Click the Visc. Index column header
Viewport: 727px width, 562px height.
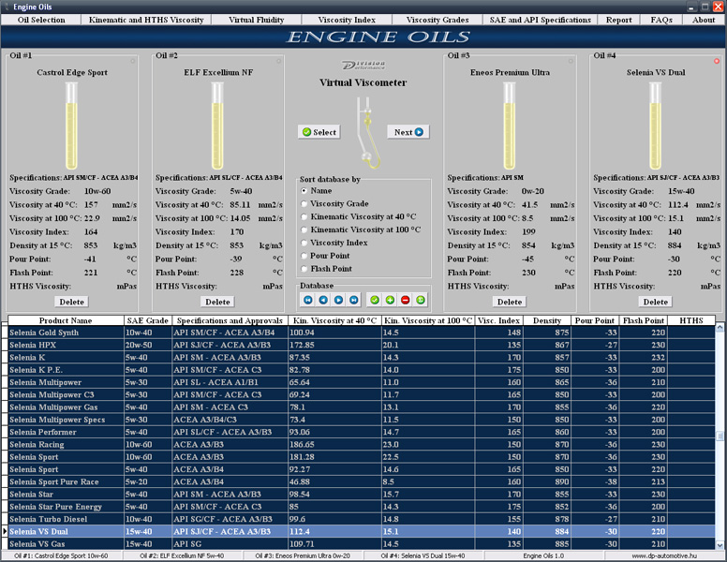coord(499,320)
